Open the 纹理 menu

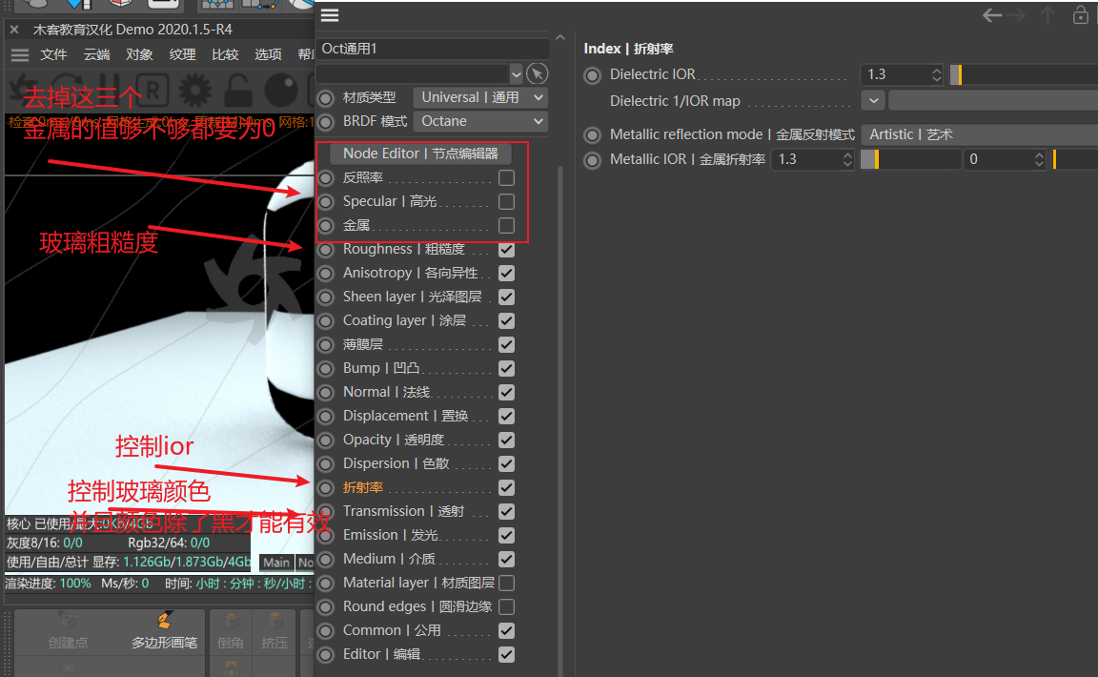pos(182,54)
